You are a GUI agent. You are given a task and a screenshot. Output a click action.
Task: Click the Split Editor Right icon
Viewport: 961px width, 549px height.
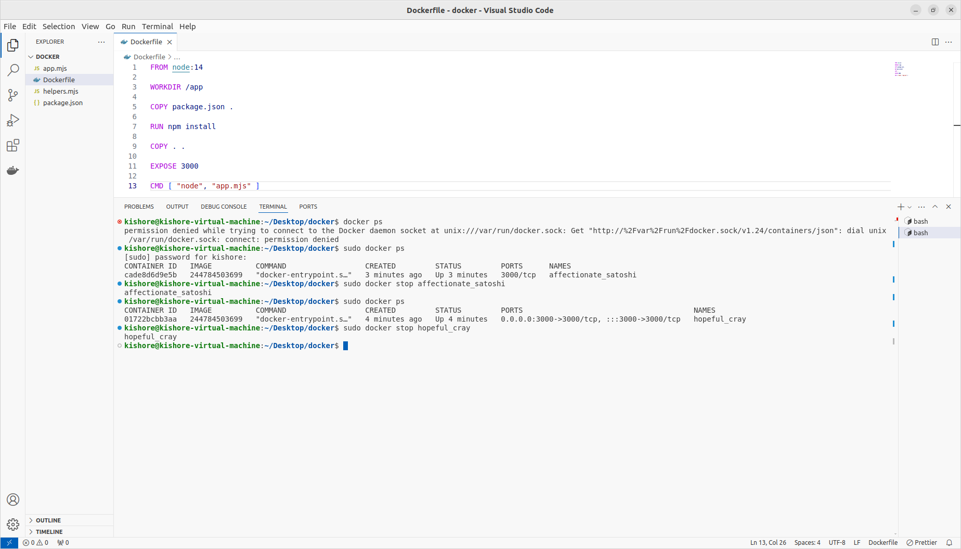click(x=935, y=42)
